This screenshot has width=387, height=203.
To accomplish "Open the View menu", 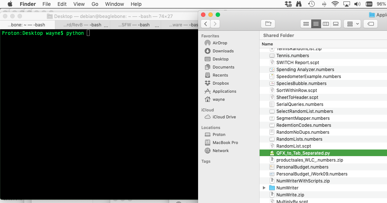I will point(79,4).
